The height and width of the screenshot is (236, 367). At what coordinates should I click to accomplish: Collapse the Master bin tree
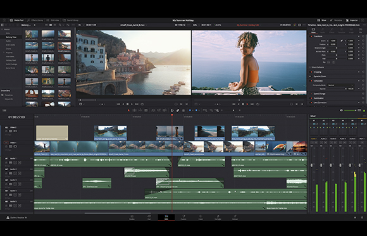pos(2,30)
